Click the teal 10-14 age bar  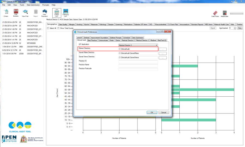point(189,120)
